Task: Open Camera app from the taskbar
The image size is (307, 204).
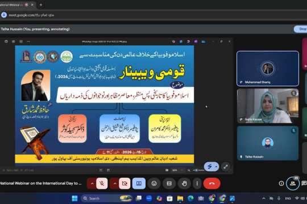Action: point(201,198)
